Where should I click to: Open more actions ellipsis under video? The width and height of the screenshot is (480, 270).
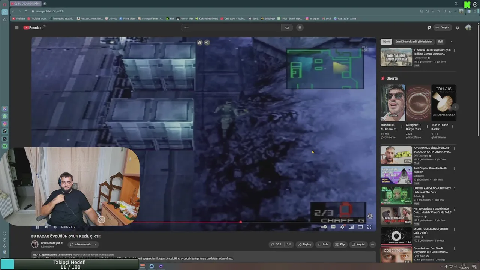(x=372, y=244)
